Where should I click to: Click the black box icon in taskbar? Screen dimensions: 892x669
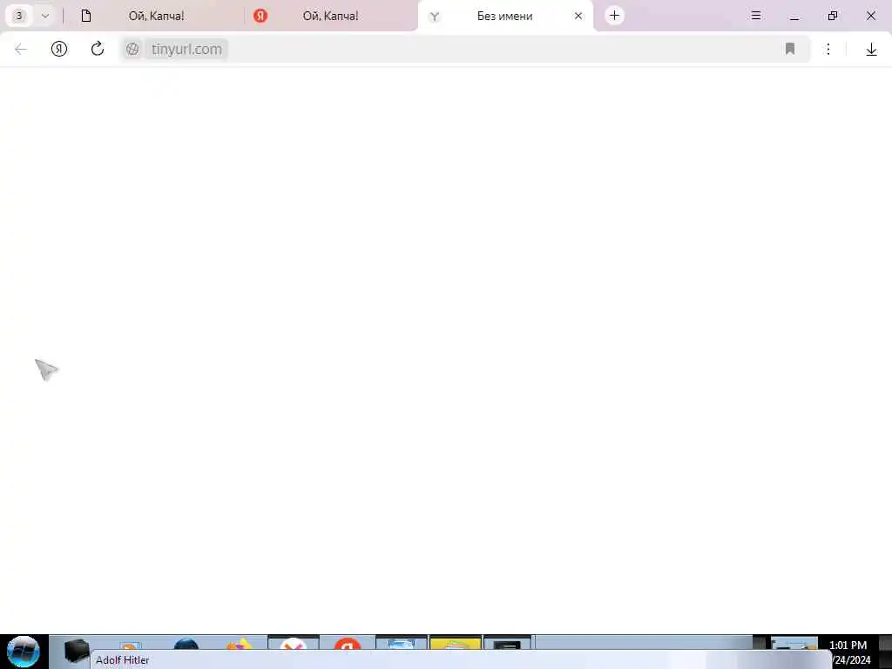click(x=77, y=650)
